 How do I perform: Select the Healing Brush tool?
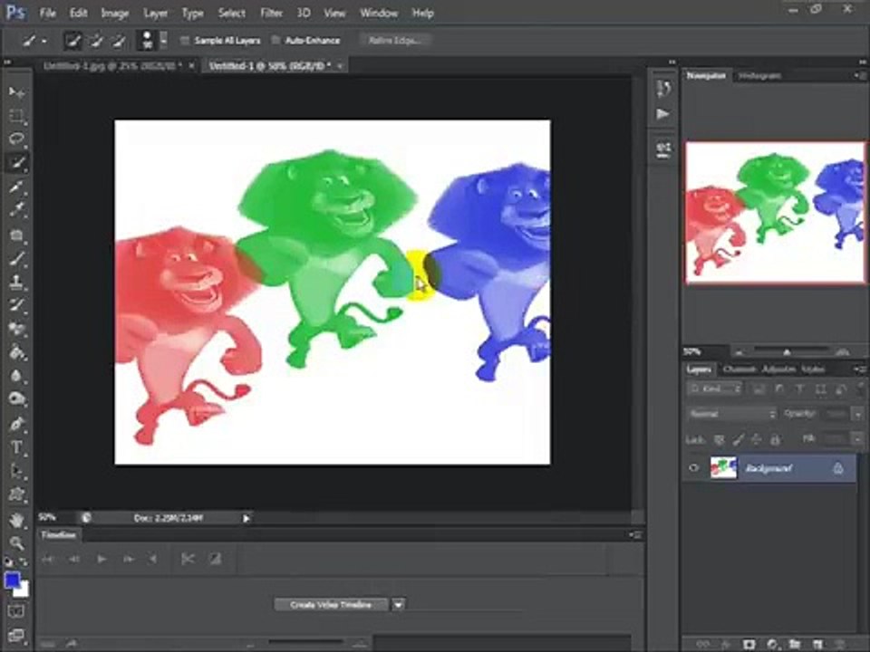click(16, 235)
